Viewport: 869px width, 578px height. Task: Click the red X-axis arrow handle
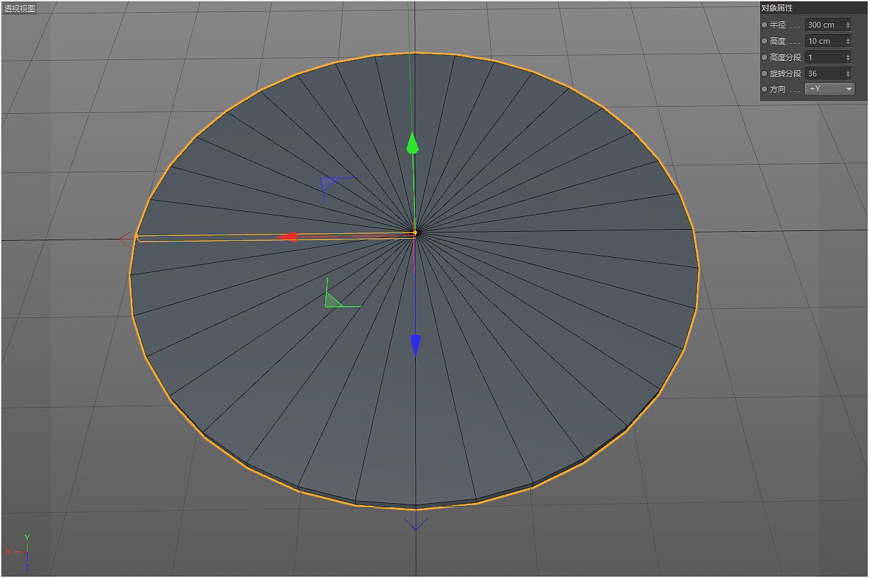286,237
